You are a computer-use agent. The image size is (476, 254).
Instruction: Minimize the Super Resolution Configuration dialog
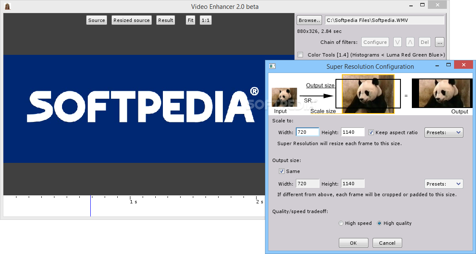pyautogui.click(x=437, y=65)
